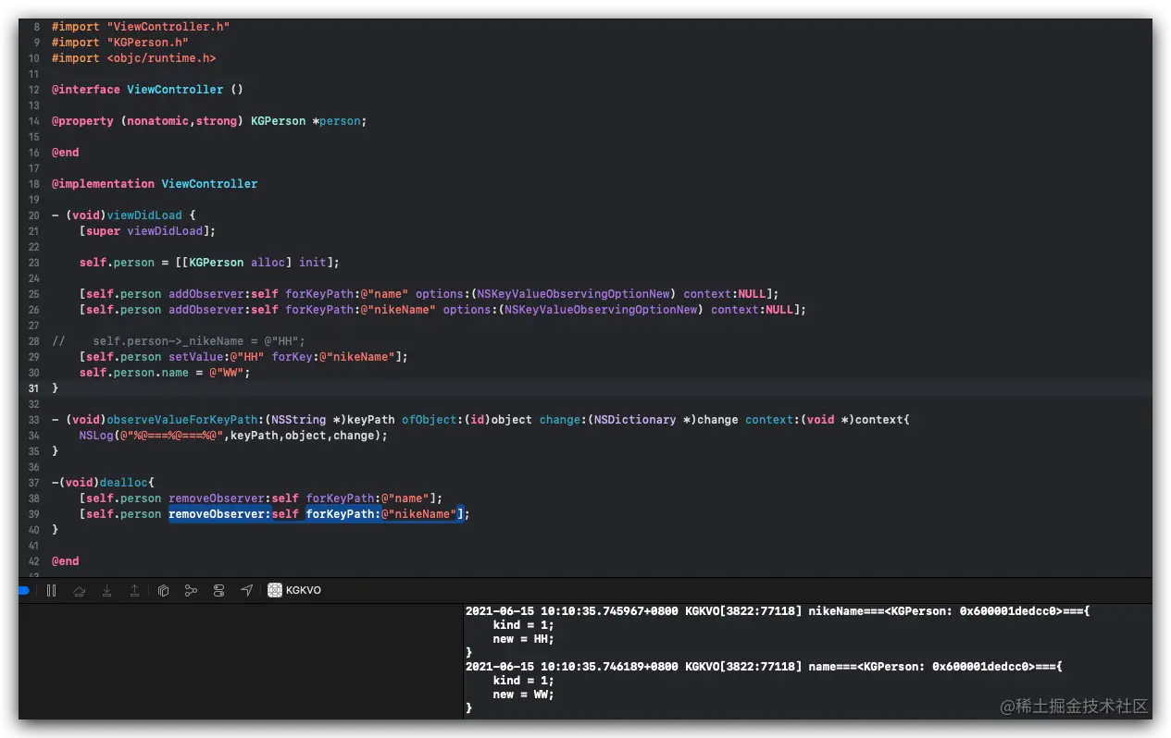Image resolution: width=1171 pixels, height=738 pixels.
Task: Click the "new = WW;" console output line
Action: click(x=523, y=695)
